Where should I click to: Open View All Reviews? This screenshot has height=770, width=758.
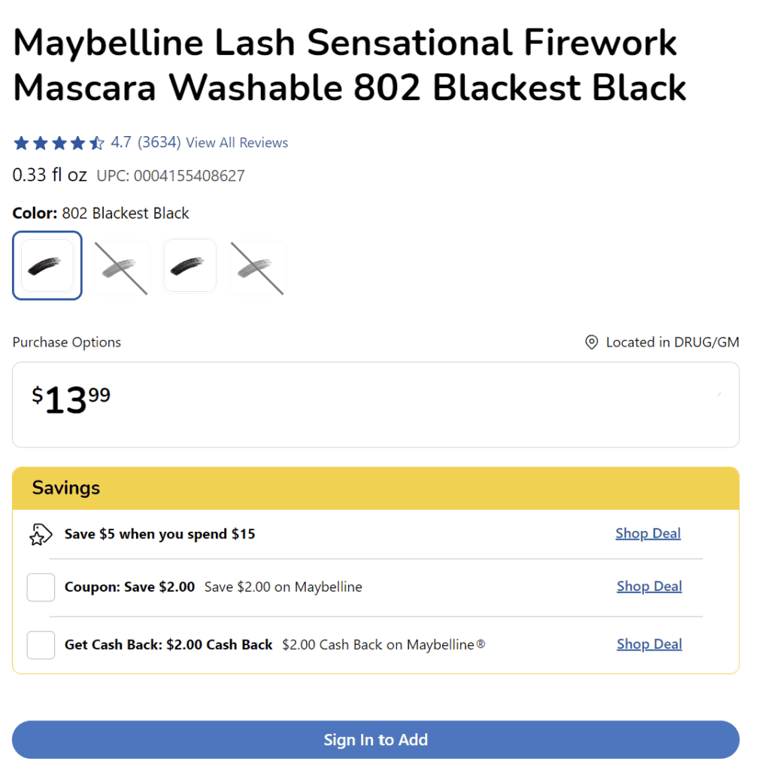(237, 142)
